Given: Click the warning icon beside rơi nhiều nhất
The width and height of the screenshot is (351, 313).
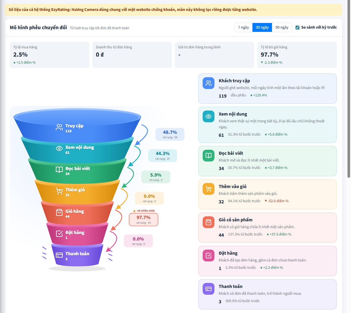Looking at the screenshot, I should (x=134, y=211).
